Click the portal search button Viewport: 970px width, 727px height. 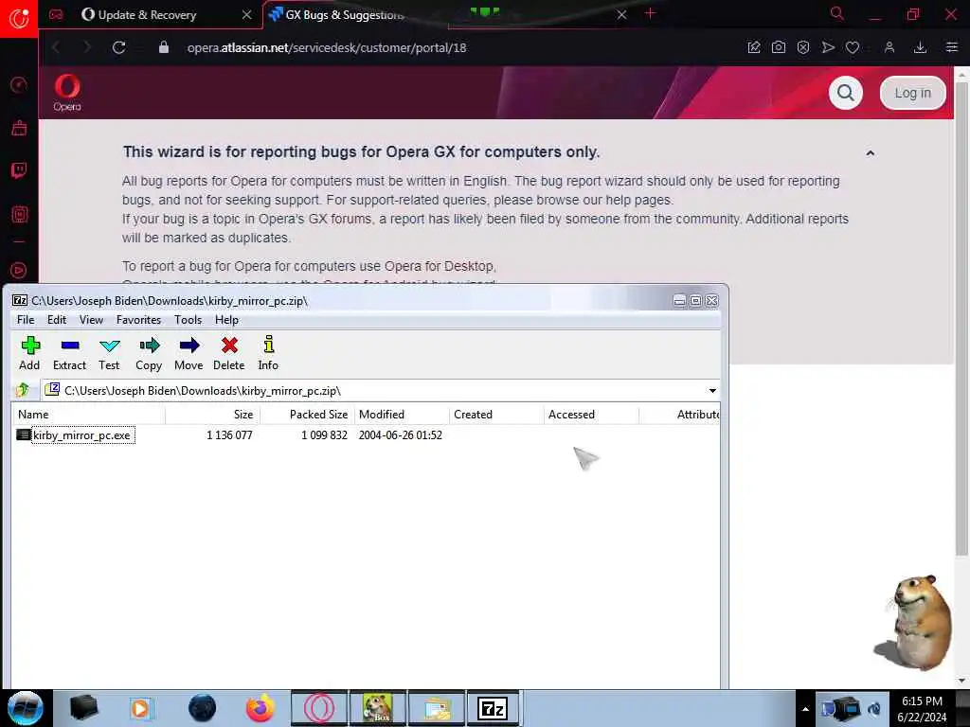845,93
